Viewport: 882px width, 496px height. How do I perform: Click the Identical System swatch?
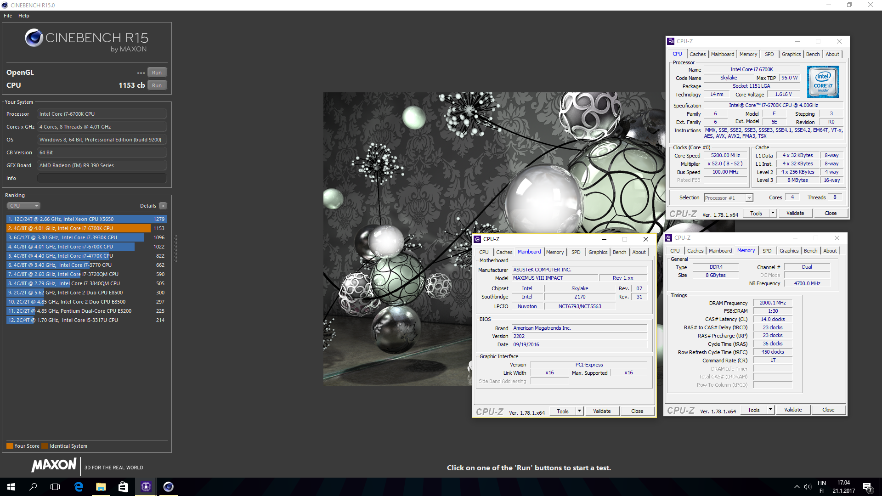click(45, 446)
